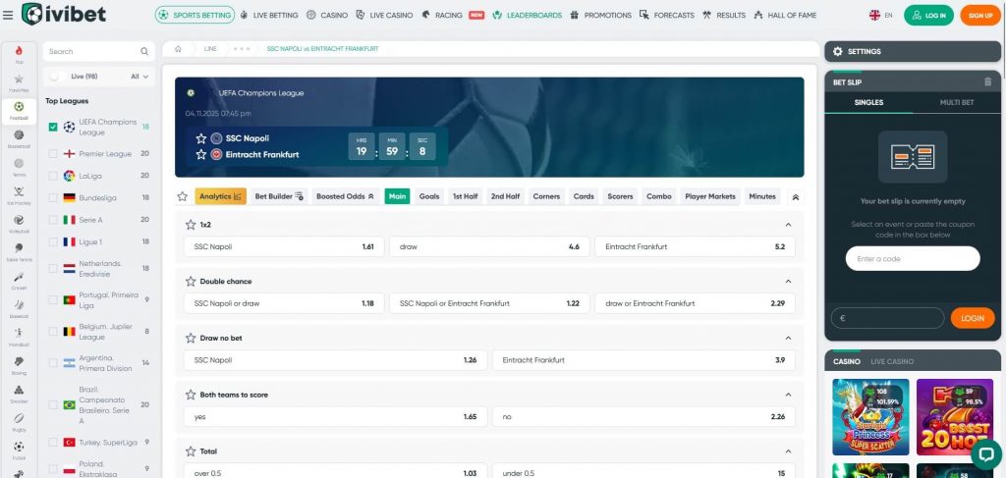The height and width of the screenshot is (478, 1006).
Task: Collapse the Double chance market section
Action: [789, 281]
